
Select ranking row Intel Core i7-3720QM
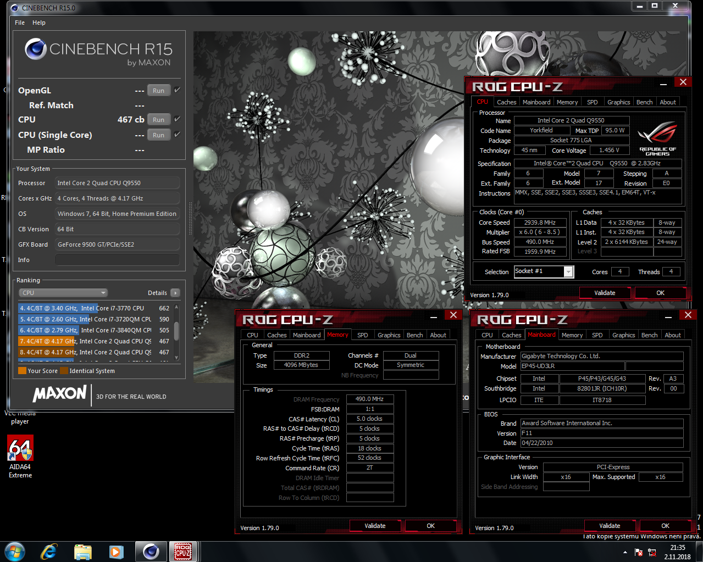pos(95,319)
